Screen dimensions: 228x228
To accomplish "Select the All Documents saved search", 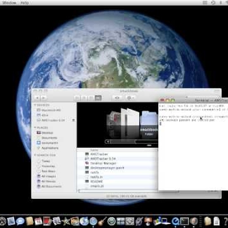I will 49,186.
